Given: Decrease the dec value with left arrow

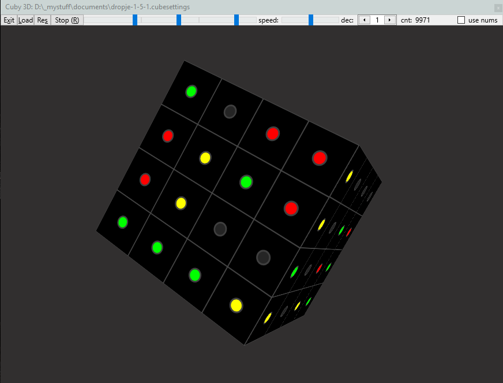Looking at the screenshot, I should coord(364,20).
